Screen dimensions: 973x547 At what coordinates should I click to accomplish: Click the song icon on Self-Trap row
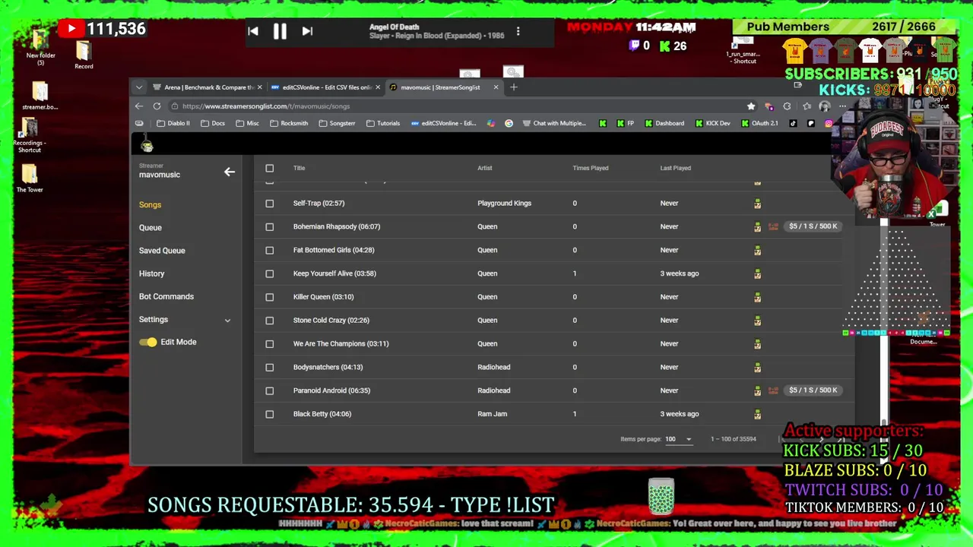[x=757, y=204]
